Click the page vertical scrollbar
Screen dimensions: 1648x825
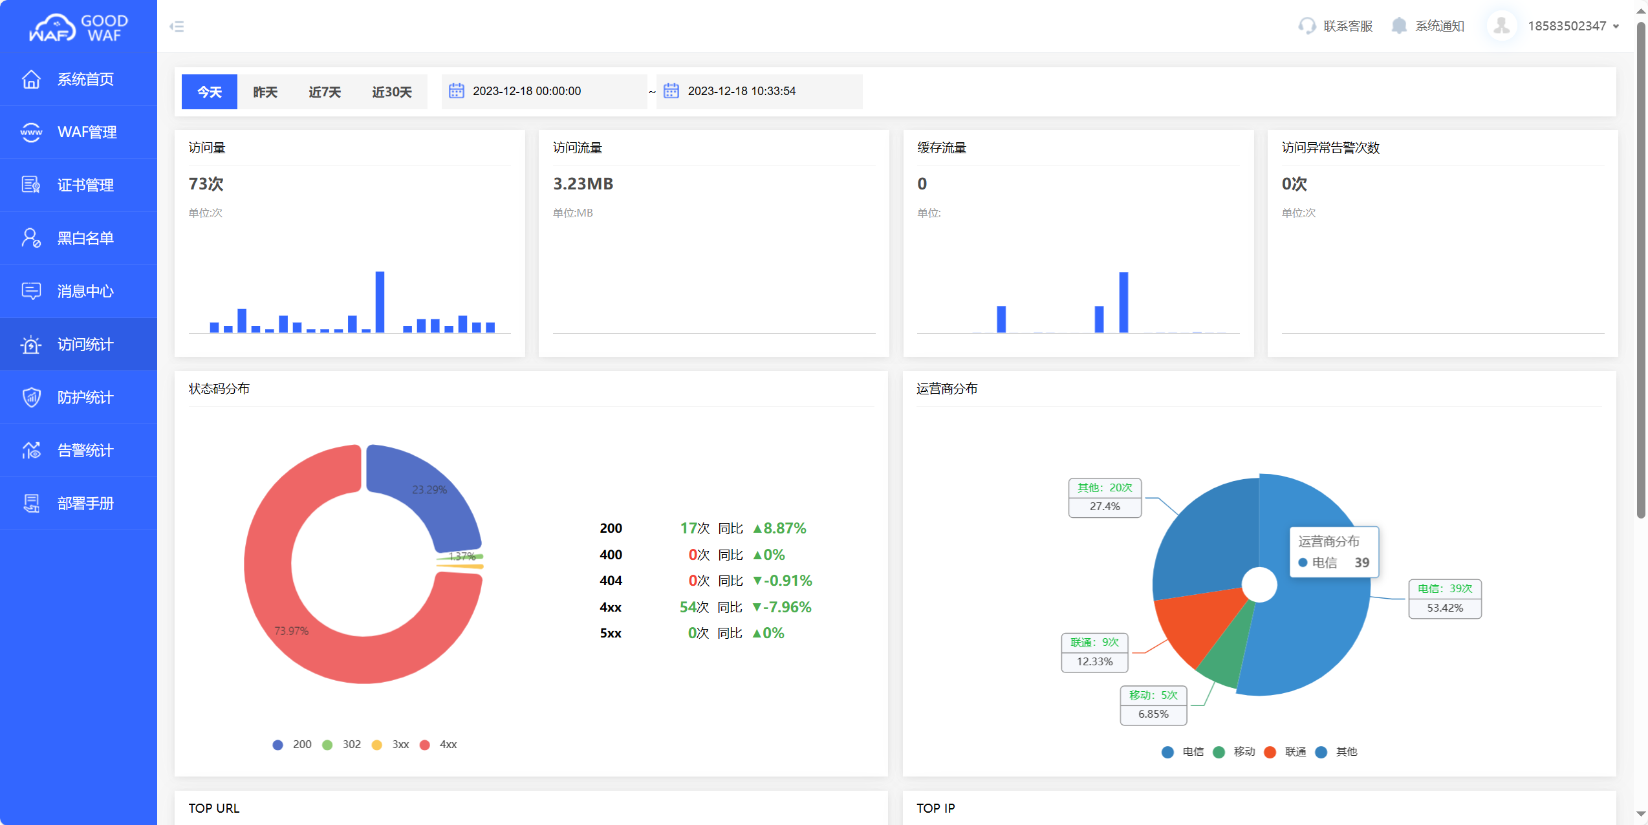1641,272
